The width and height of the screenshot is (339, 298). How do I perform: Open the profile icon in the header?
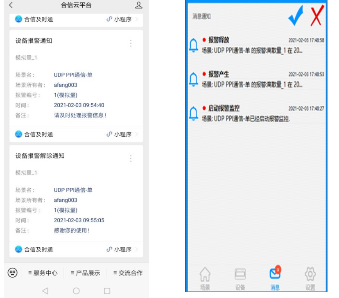pos(138,5)
